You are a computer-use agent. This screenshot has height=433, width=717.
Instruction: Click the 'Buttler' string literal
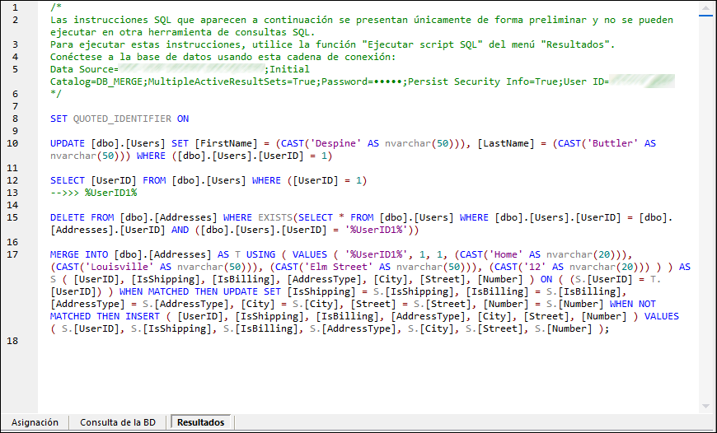pos(612,143)
